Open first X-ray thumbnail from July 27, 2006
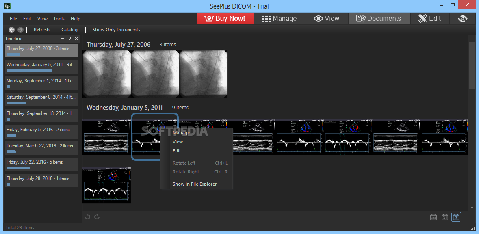 pos(106,74)
